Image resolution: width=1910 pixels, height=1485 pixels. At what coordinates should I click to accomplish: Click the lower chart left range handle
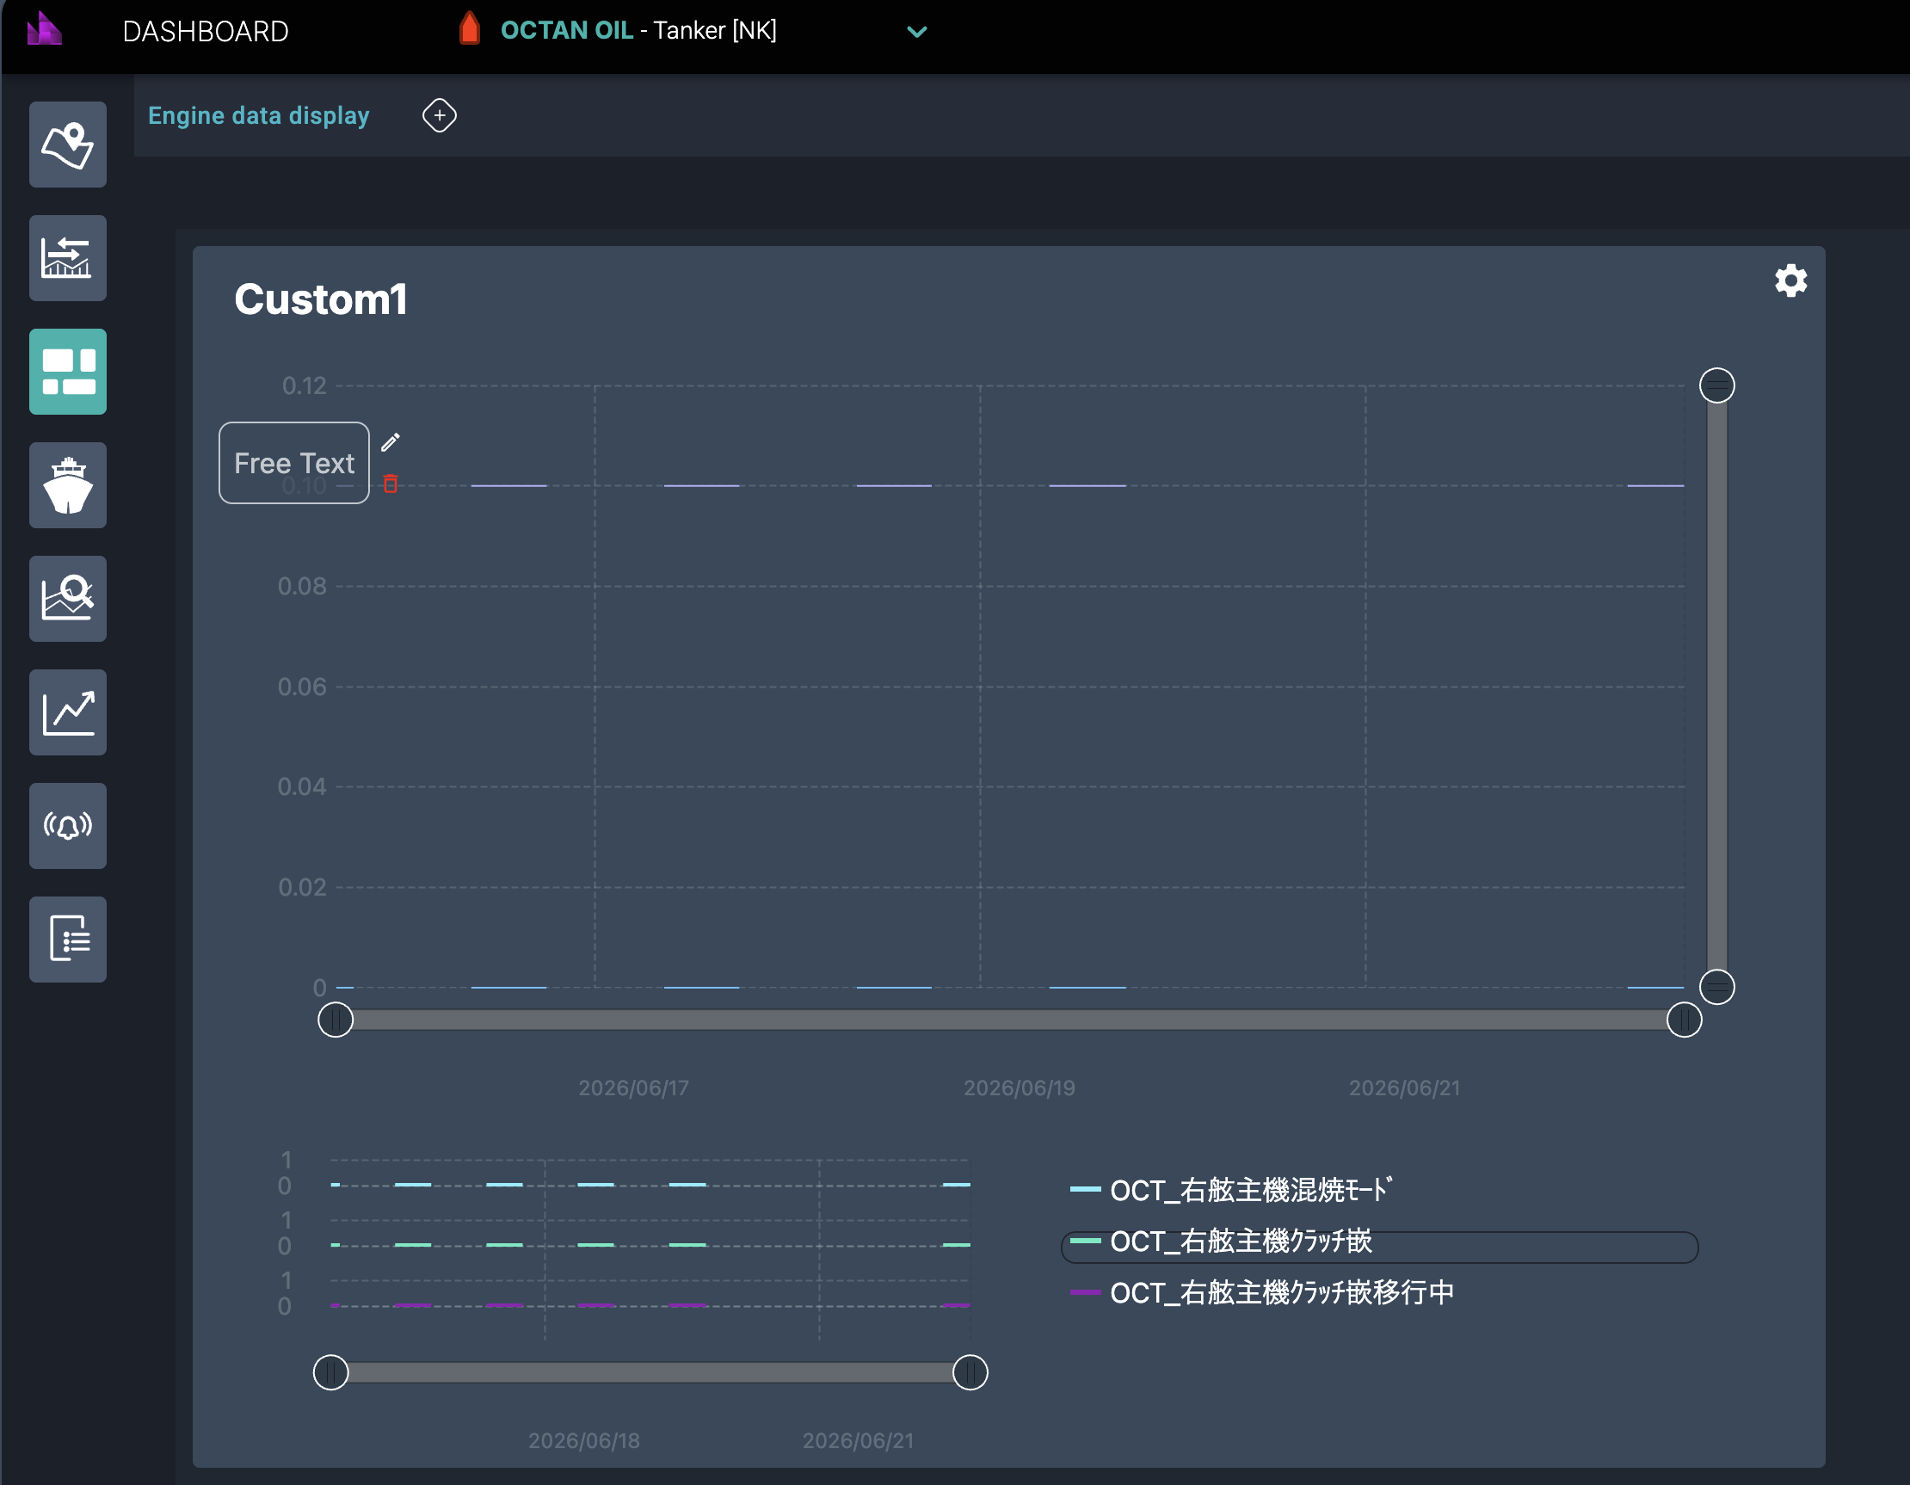click(330, 1372)
